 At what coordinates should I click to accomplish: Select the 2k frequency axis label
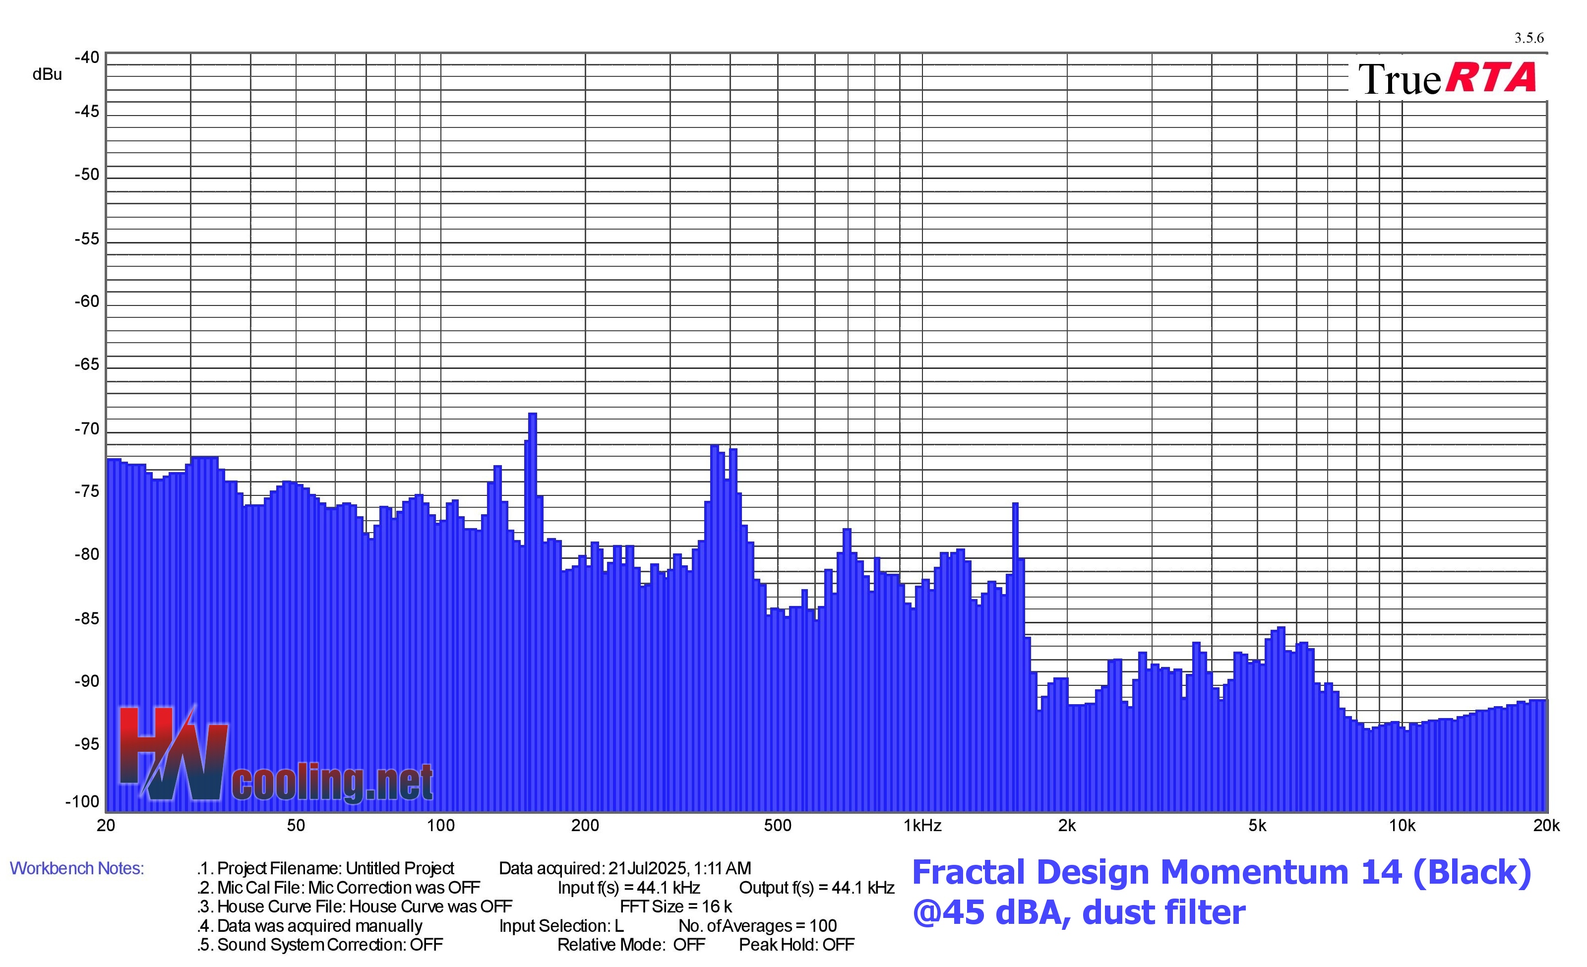pyautogui.click(x=1067, y=825)
